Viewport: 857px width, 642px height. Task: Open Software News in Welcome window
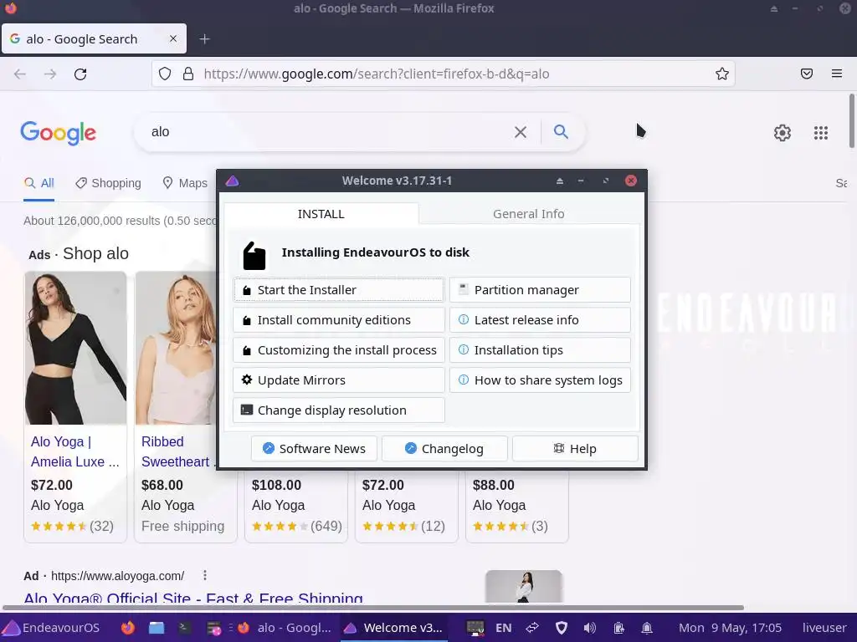314,449
